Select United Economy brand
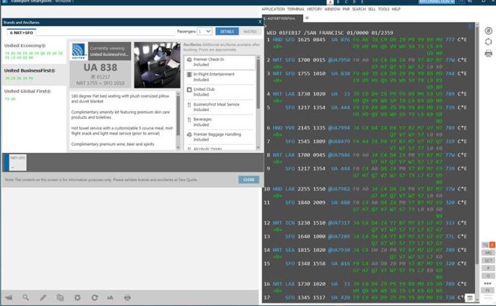 33,52
